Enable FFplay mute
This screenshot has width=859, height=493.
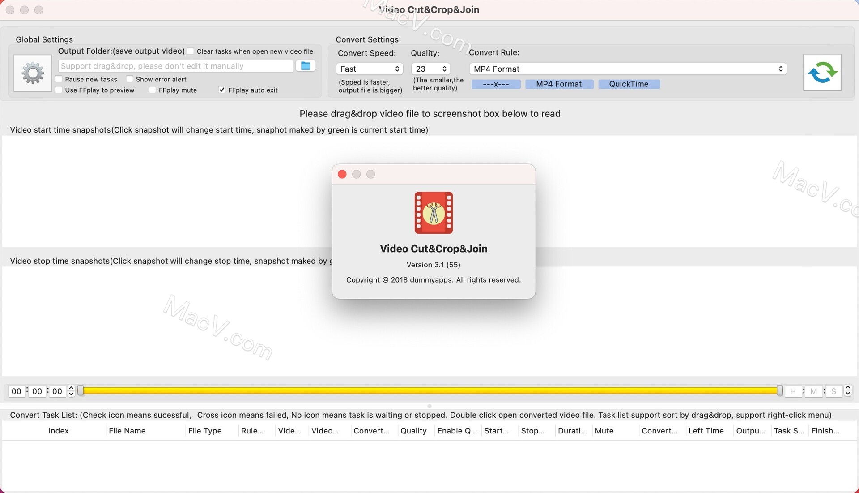pos(153,90)
